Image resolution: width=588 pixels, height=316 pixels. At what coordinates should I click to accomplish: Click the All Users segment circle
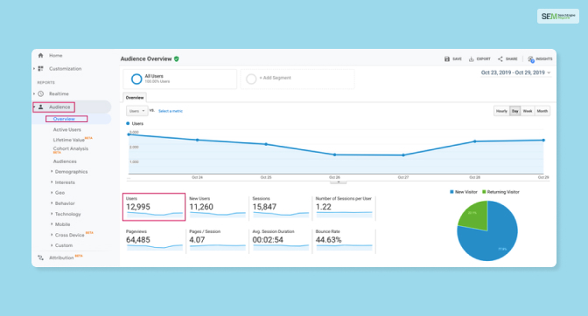pyautogui.click(x=136, y=79)
